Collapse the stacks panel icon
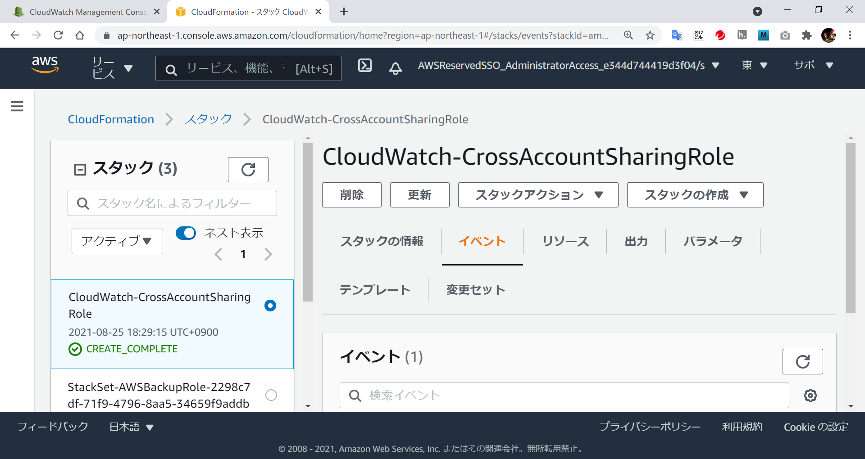 pos(80,170)
